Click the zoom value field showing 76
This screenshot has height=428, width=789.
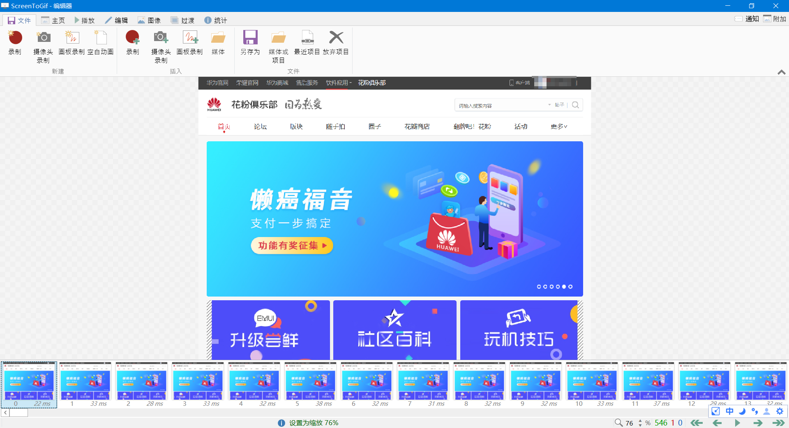[x=630, y=423]
